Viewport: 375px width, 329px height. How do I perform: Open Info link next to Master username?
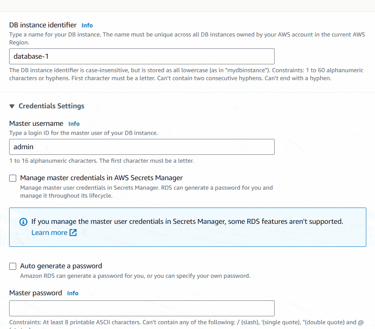74,124
